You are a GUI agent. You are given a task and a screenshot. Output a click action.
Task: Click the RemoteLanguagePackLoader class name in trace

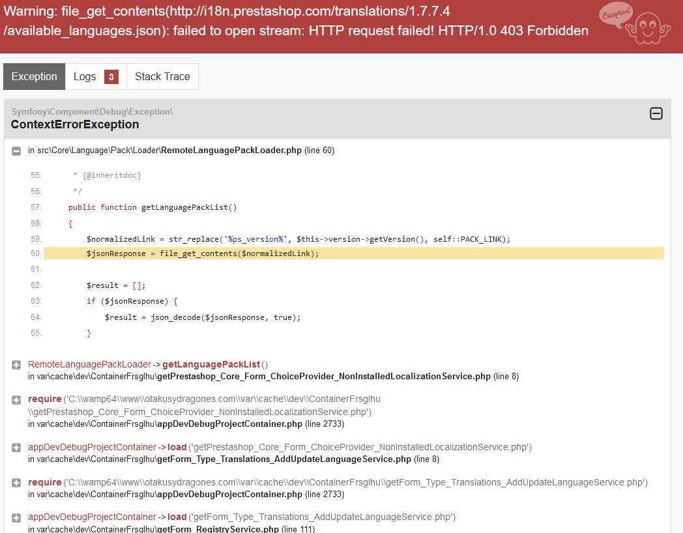pyautogui.click(x=89, y=364)
